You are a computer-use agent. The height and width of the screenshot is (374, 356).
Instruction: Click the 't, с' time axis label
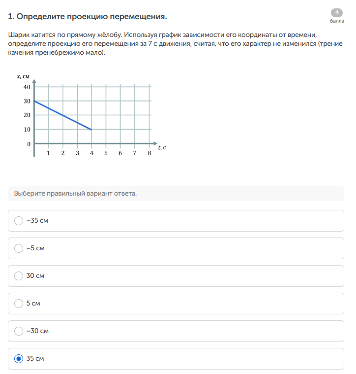162,147
